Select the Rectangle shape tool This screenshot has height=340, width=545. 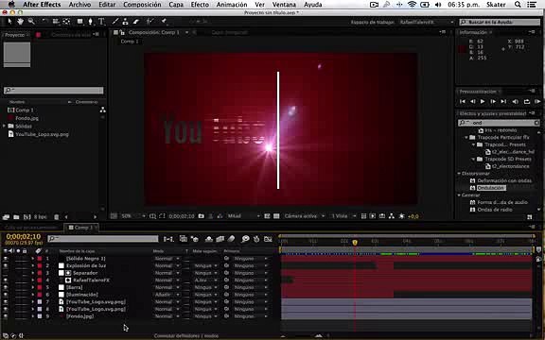tap(79, 22)
